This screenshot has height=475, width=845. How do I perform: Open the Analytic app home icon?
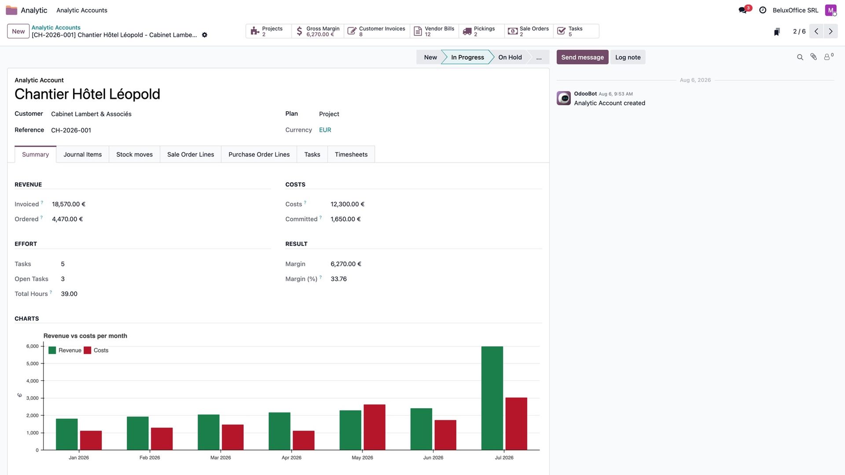tap(11, 10)
